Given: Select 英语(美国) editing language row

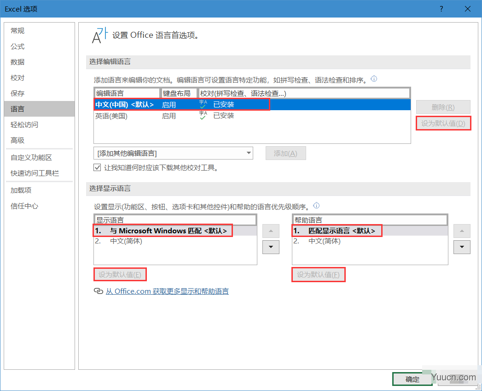Looking at the screenshot, I should coord(252,116).
